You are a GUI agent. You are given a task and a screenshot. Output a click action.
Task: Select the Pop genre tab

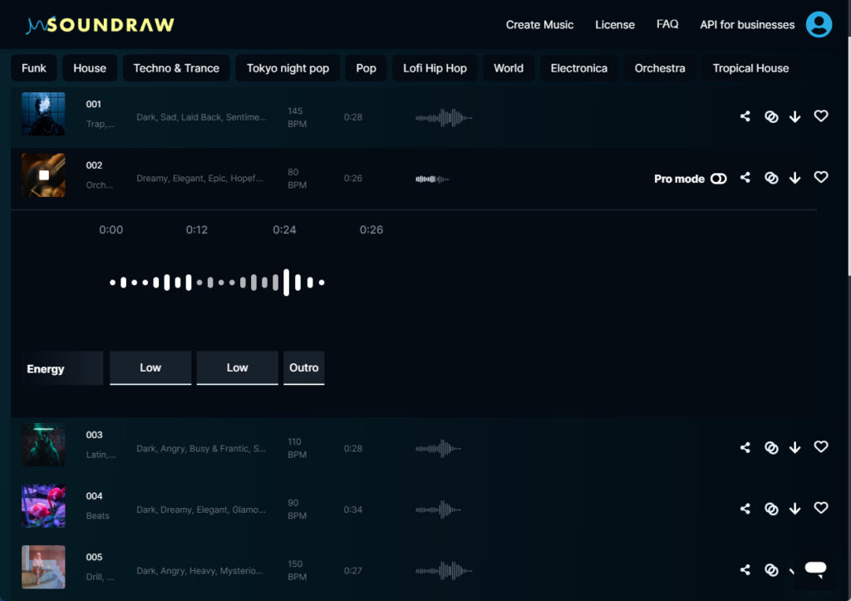click(366, 68)
